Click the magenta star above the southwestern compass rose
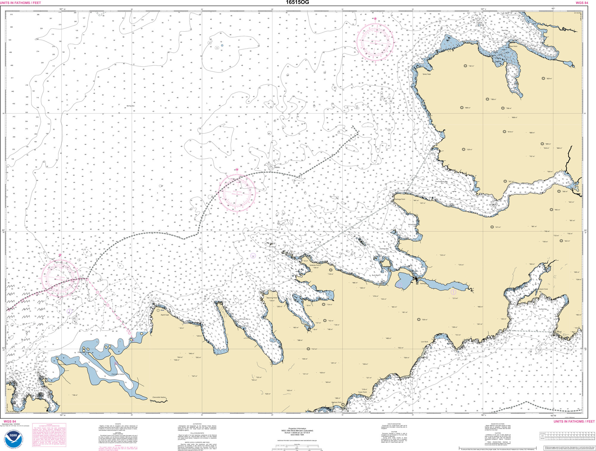Viewport: 596px width, 451px height. point(60,255)
